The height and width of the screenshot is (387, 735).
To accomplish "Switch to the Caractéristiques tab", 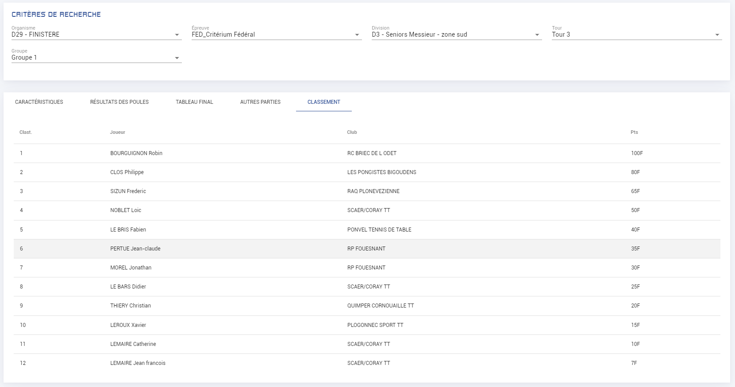I will point(39,102).
